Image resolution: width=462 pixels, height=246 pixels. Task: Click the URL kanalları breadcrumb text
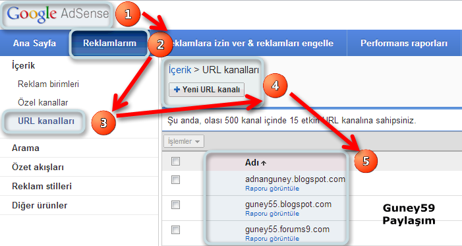[231, 70]
